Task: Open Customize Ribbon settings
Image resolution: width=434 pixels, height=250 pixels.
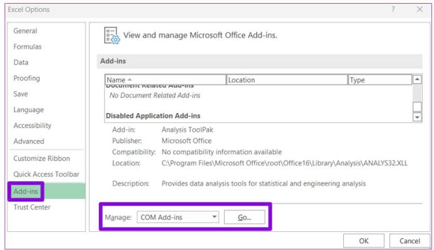Action: 41,158
